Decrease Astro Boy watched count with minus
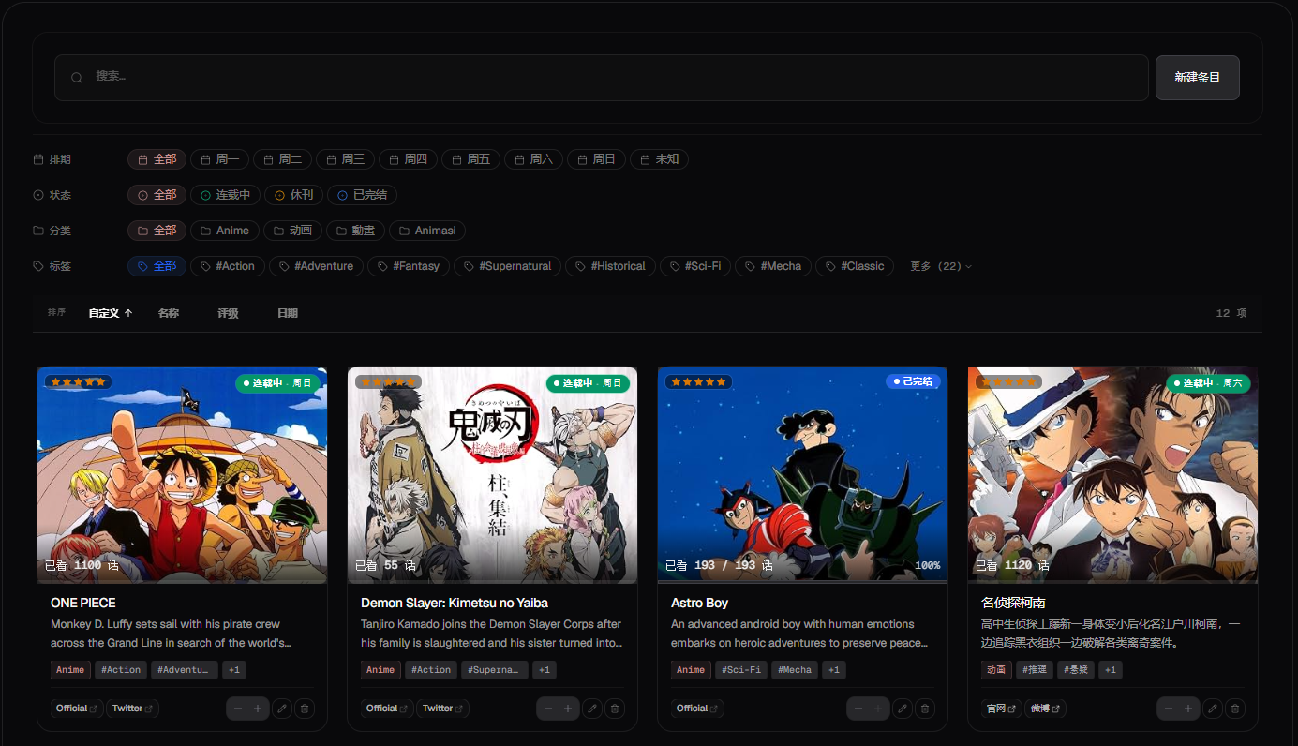This screenshot has width=1298, height=746. coord(858,709)
